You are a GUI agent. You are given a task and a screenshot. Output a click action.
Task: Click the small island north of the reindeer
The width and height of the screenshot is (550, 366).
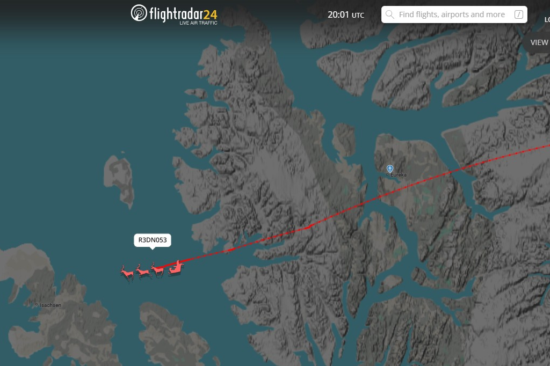point(119,180)
